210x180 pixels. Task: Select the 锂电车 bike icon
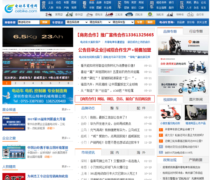coord(90,14)
